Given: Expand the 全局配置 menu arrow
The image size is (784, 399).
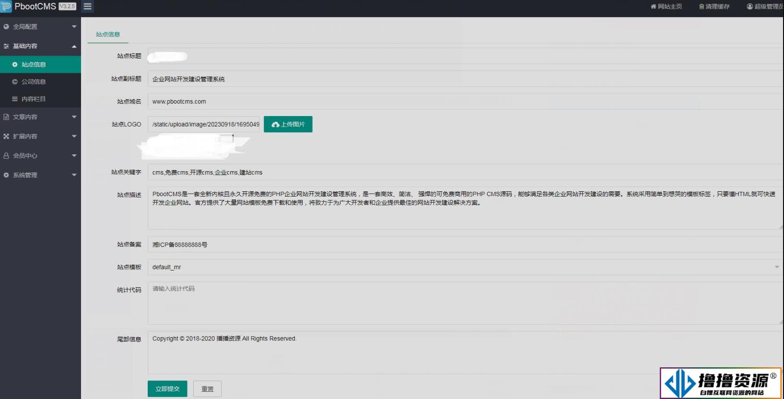Looking at the screenshot, I should (74, 27).
